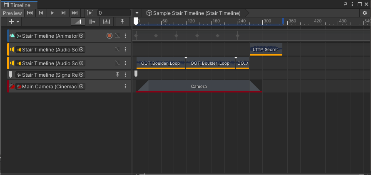Toggle the Preview mode button

(x=12, y=13)
